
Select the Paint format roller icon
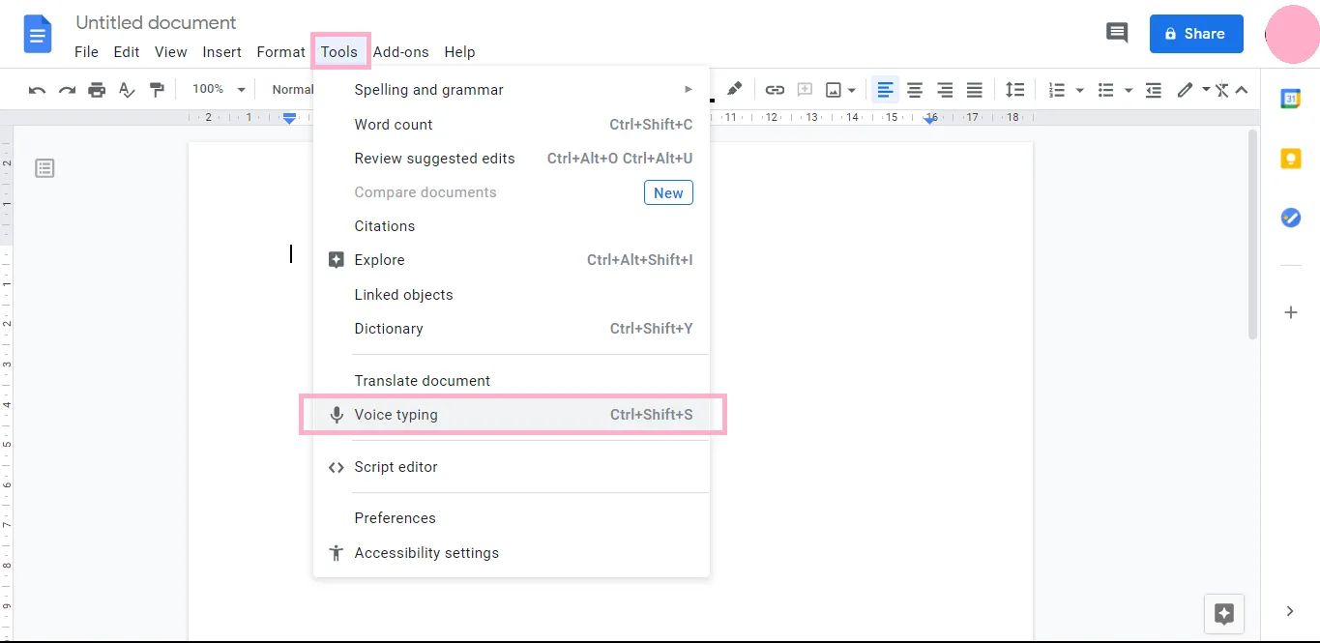click(x=157, y=90)
